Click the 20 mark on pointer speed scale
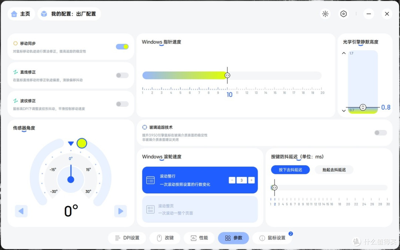This screenshot has height=250, width=400. (x=323, y=93)
